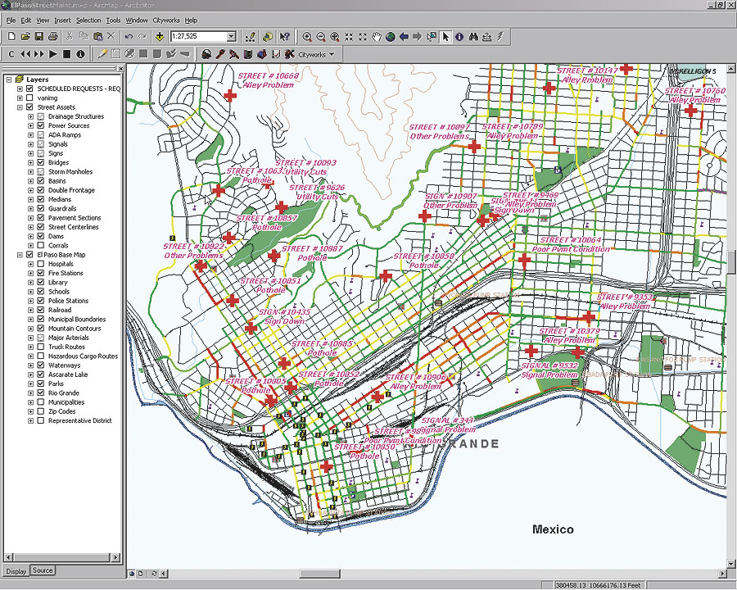Click the Print icon in toolbar

click(52, 37)
